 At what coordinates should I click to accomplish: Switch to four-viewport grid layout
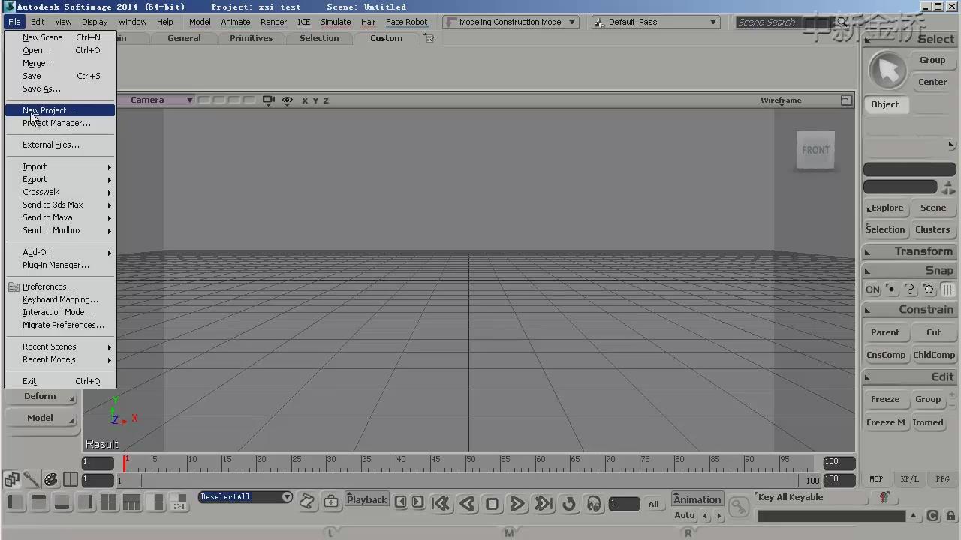tap(109, 502)
